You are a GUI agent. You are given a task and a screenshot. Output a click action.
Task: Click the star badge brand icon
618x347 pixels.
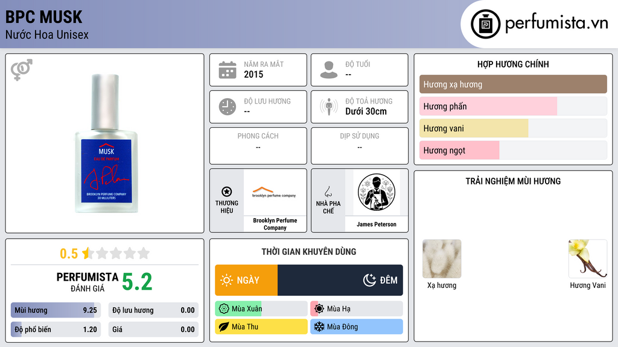227,192
